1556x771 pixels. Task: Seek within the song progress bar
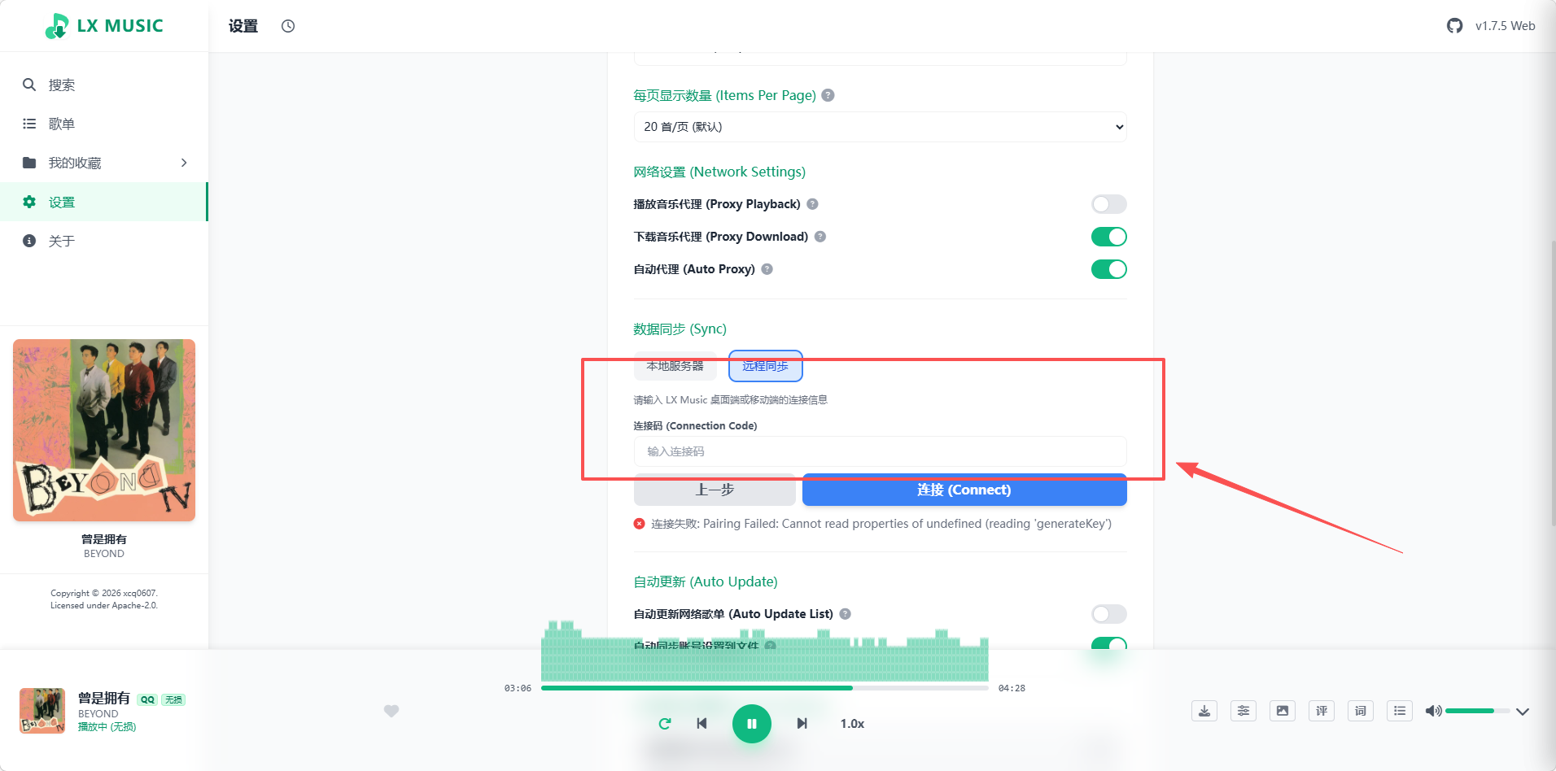(x=765, y=688)
